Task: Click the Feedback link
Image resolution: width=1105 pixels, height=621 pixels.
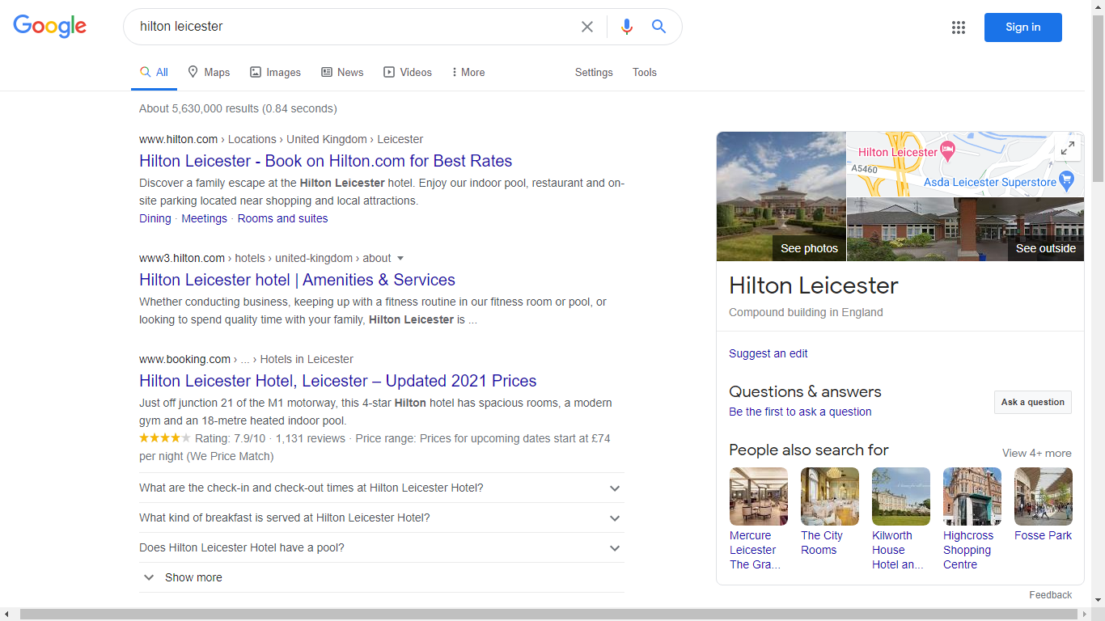Action: pos(1050,594)
